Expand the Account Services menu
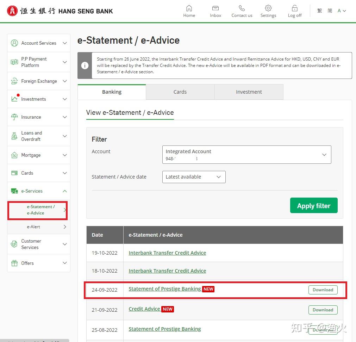356x342 pixels. click(x=64, y=43)
